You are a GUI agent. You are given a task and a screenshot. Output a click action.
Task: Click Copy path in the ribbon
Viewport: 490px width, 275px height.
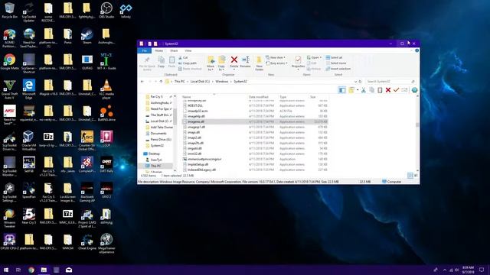pos(188,63)
